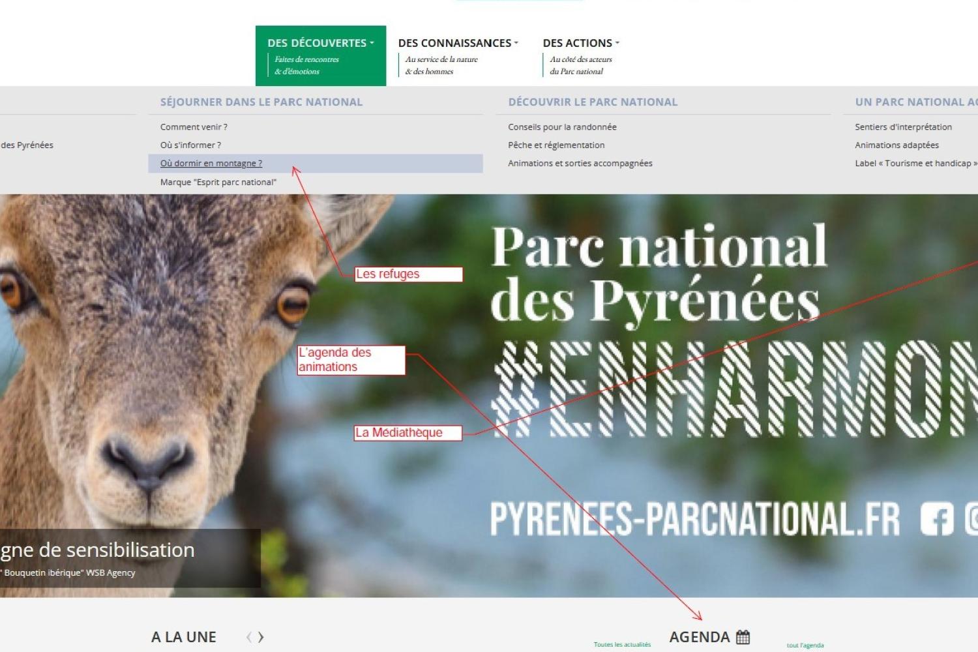Click Pêche et réglementation link

pyautogui.click(x=556, y=145)
